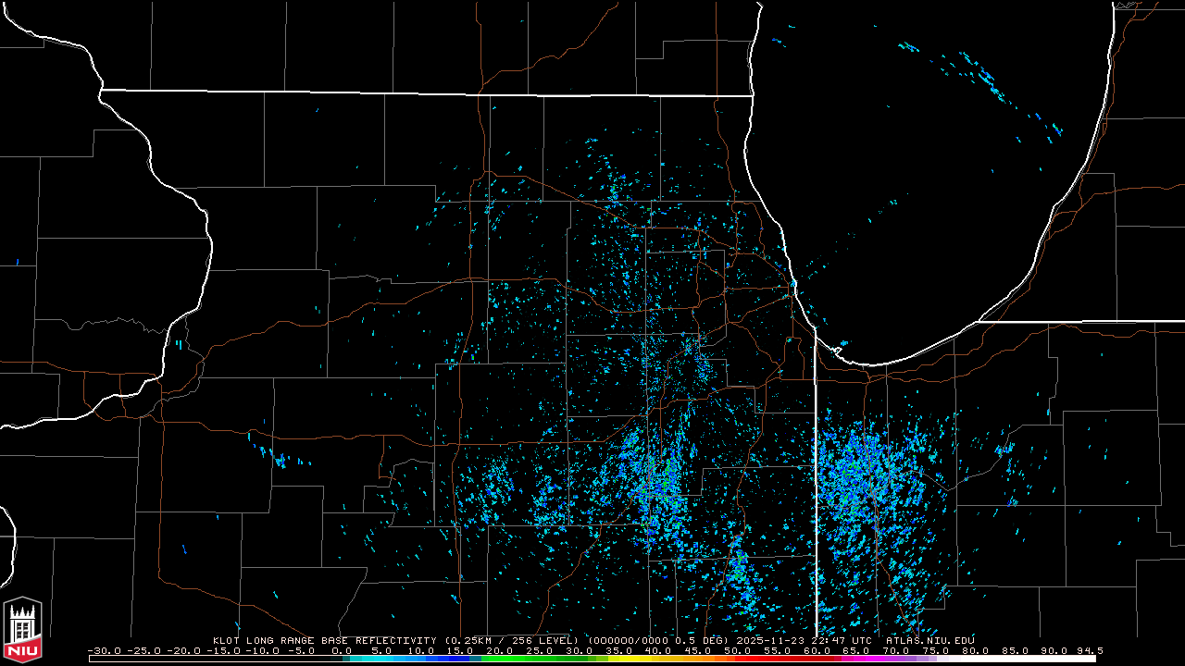
Task: Click the 50.0 dBZ label on scale
Action: [737, 651]
